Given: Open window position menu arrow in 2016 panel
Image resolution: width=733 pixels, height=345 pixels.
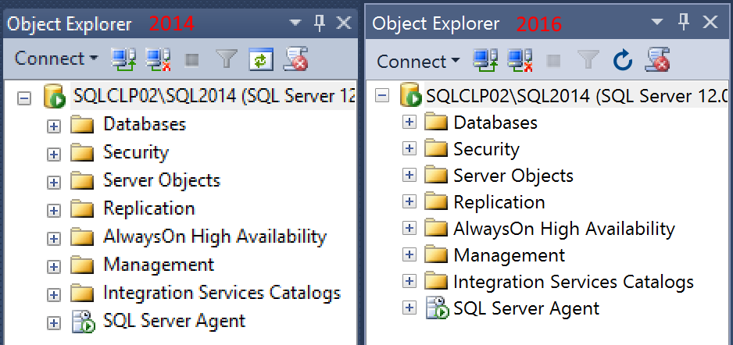Looking at the screenshot, I should click(x=659, y=23).
